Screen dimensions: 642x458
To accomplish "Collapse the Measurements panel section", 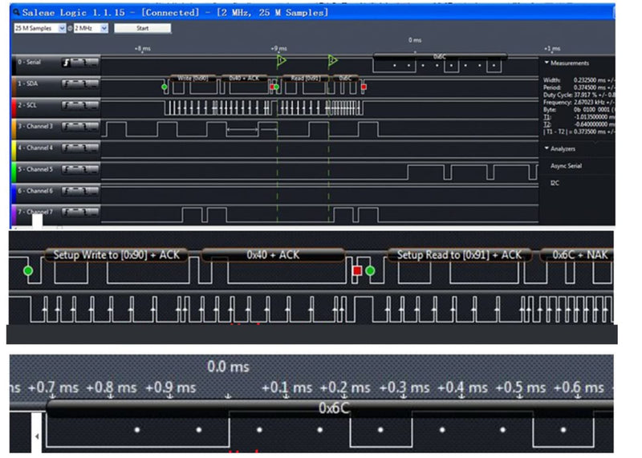I will 547,63.
